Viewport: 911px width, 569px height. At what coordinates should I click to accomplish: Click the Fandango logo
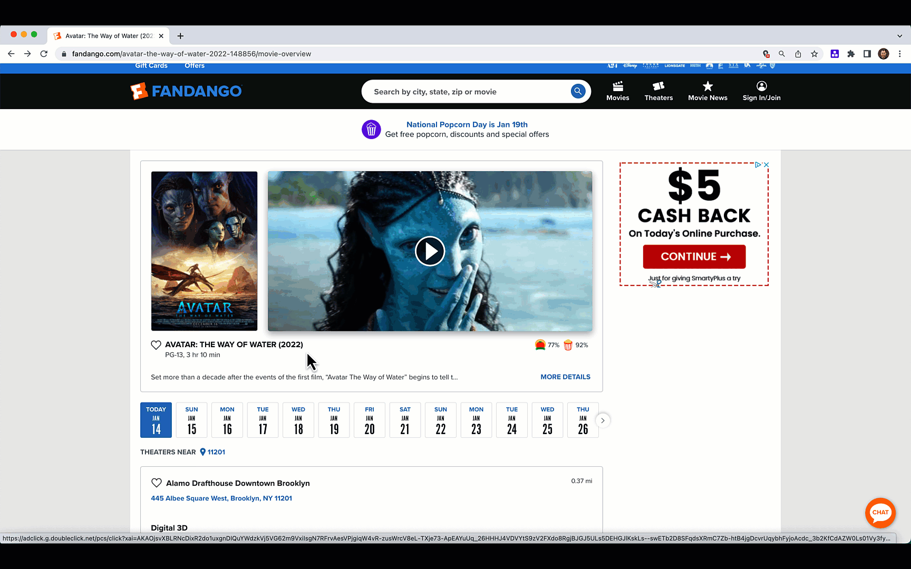(186, 91)
